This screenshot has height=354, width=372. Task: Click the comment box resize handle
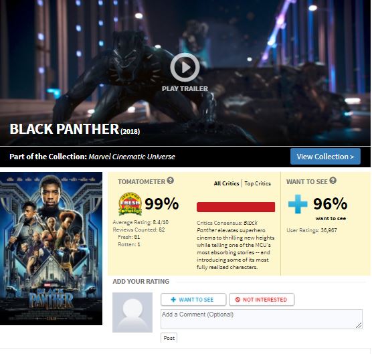click(359, 325)
